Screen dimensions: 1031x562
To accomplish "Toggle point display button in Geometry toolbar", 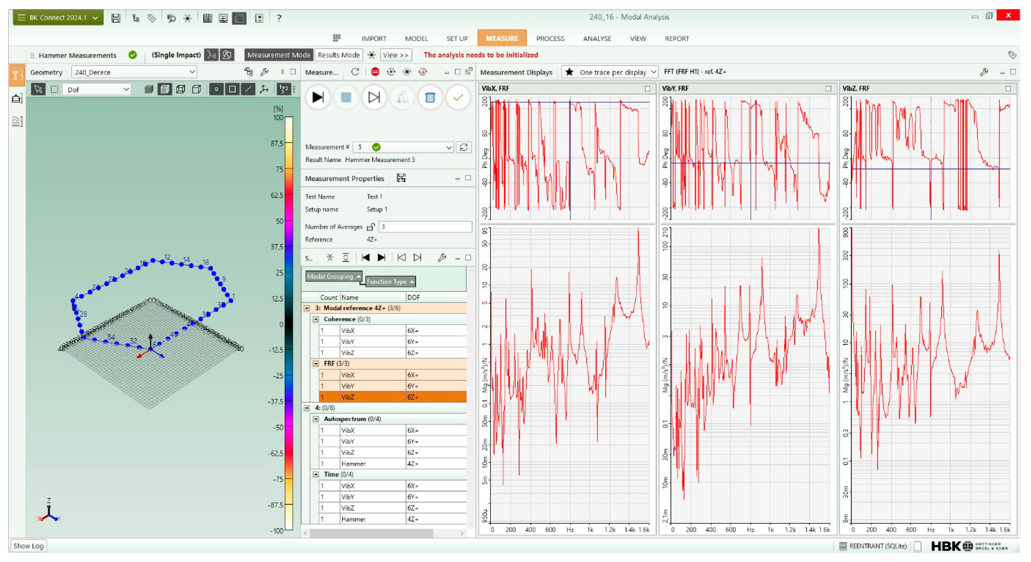I will pos(216,89).
